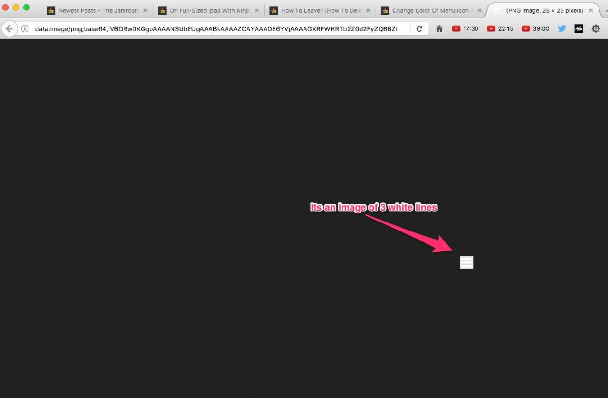Click the Jamroom favicon on Newest Posts tab
The image size is (608, 398).
(x=51, y=10)
